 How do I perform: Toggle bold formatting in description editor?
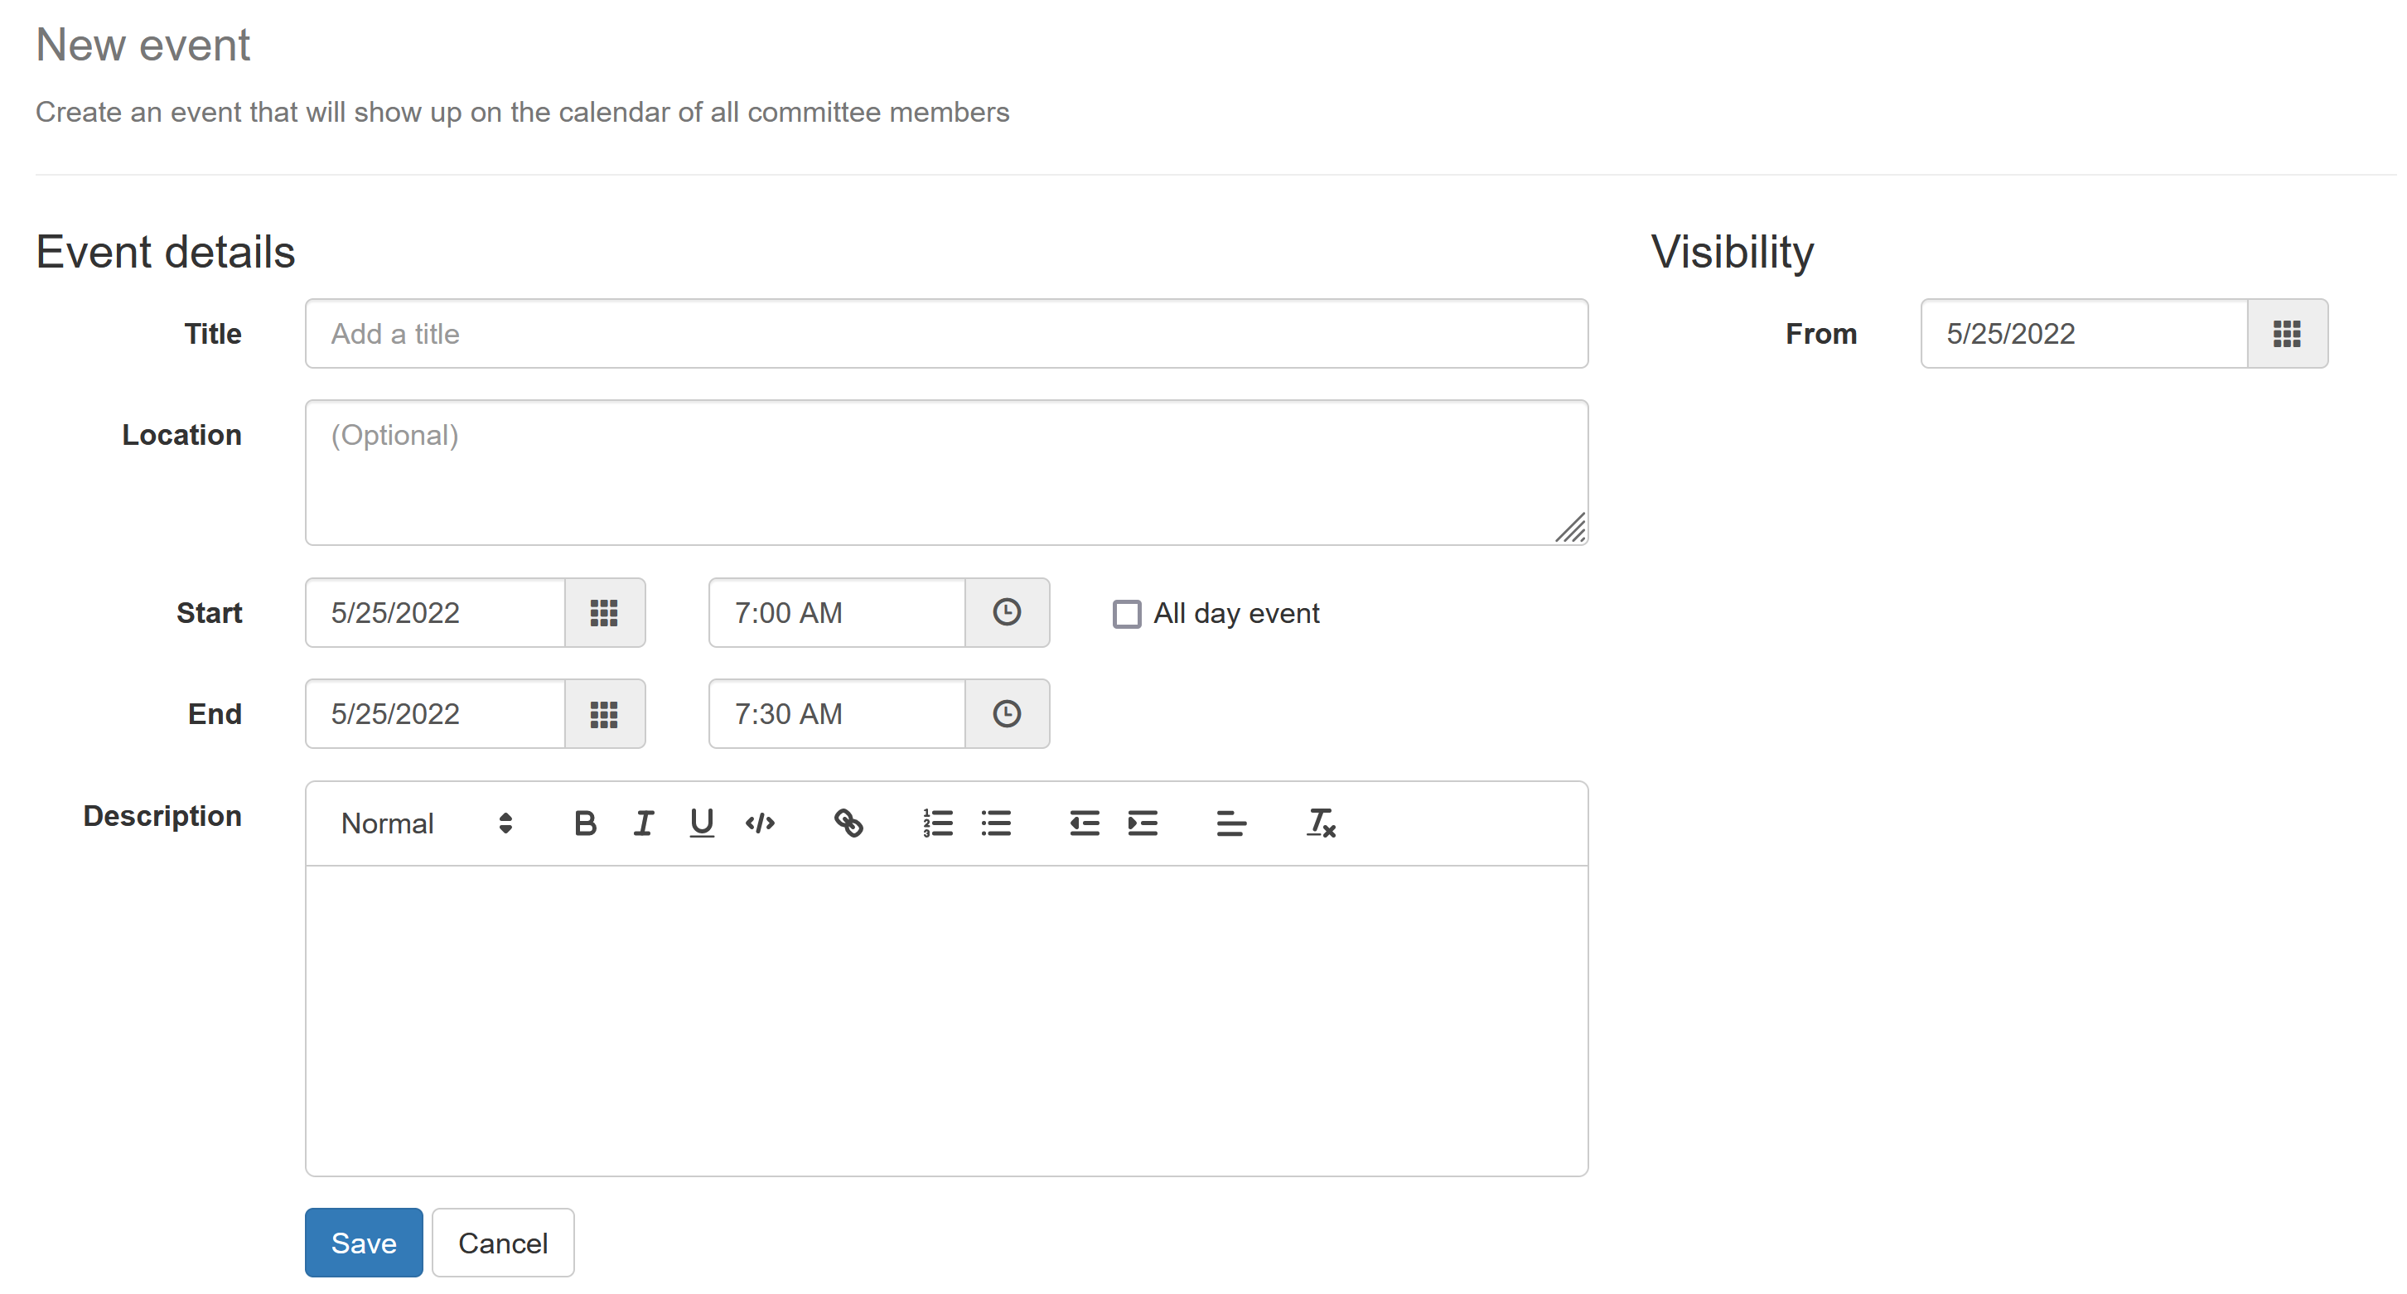(x=585, y=823)
